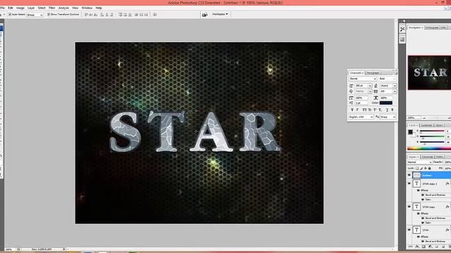Open the Workspace dropdown
451x253 pixels.
(x=220, y=14)
